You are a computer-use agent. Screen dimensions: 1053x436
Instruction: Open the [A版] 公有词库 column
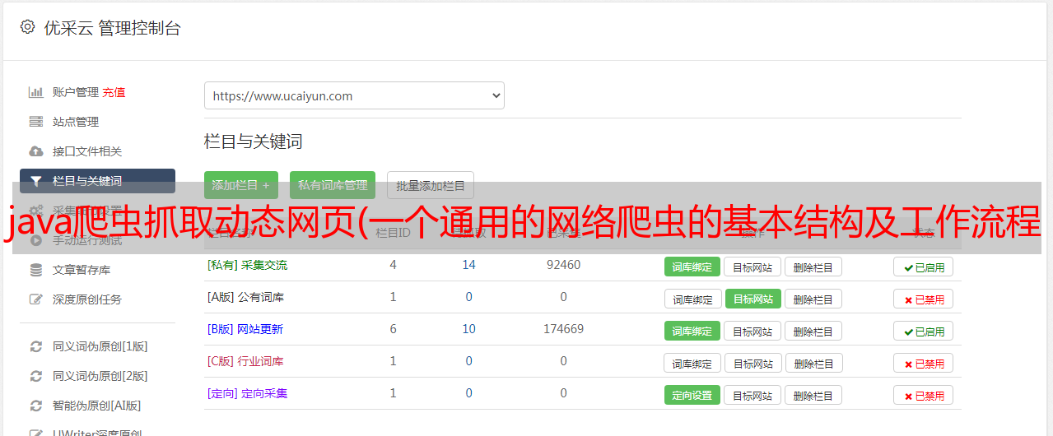coord(245,297)
